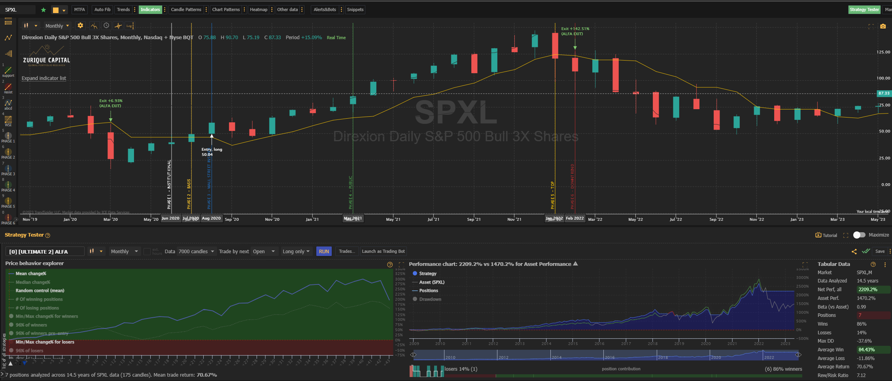Open the volume profile bars tool
The image size is (892, 381).
[8, 53]
